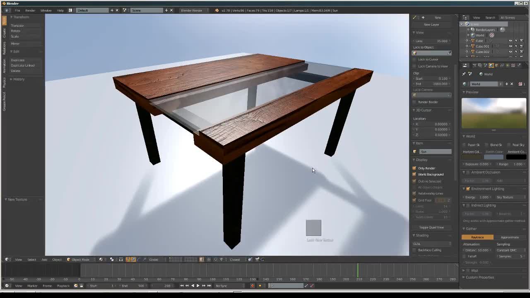Open the No Sync dropdown
This screenshot has height=298, width=530.
(229, 286)
